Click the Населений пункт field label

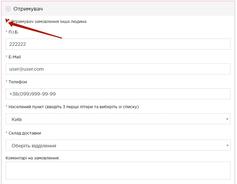tap(73, 107)
